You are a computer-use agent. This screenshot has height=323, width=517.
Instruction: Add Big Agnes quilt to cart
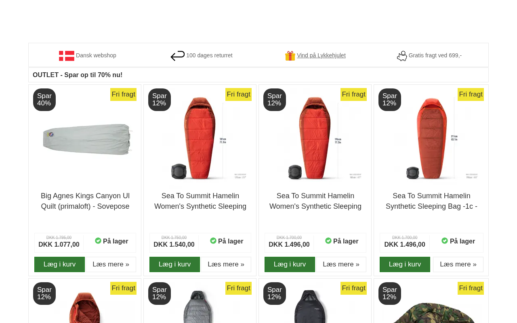click(59, 264)
